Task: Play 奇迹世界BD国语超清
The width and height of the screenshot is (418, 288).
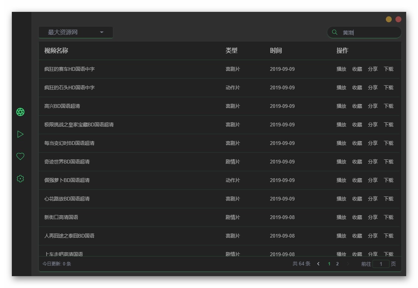Action: pos(341,162)
